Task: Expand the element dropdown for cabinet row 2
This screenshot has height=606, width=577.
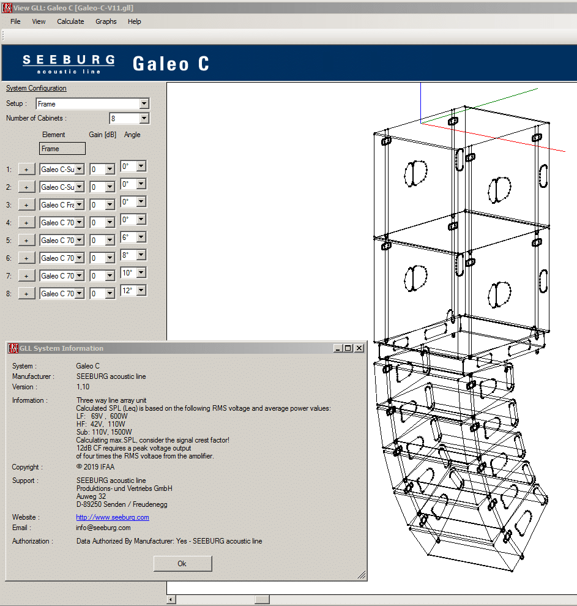Action: 80,187
